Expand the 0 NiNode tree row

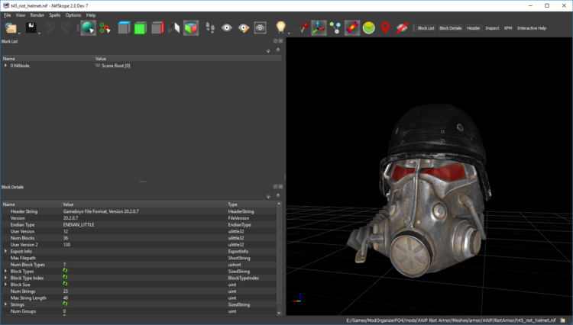coord(5,66)
